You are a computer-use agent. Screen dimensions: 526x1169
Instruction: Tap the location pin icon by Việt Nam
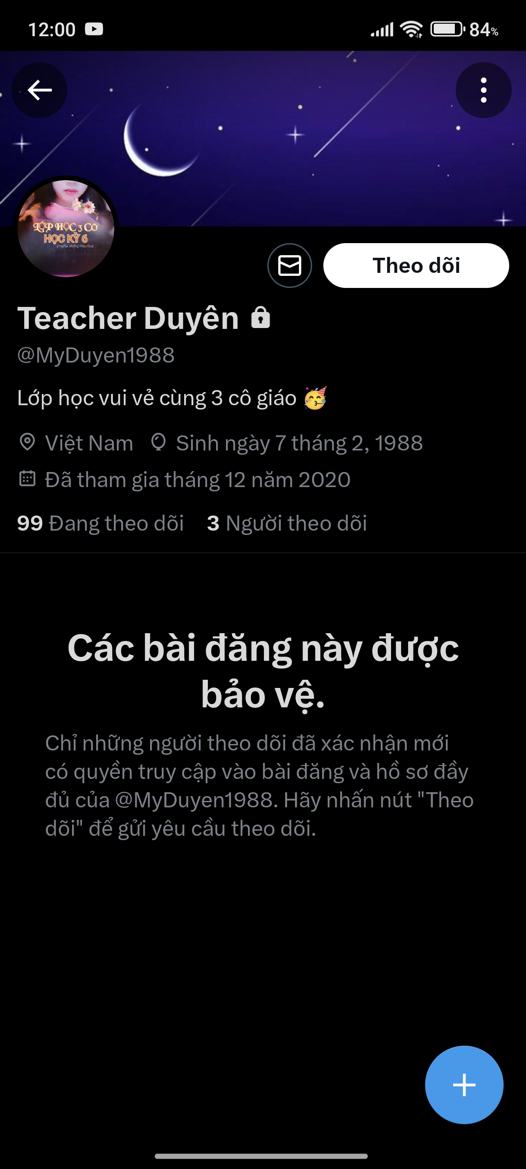(x=27, y=442)
